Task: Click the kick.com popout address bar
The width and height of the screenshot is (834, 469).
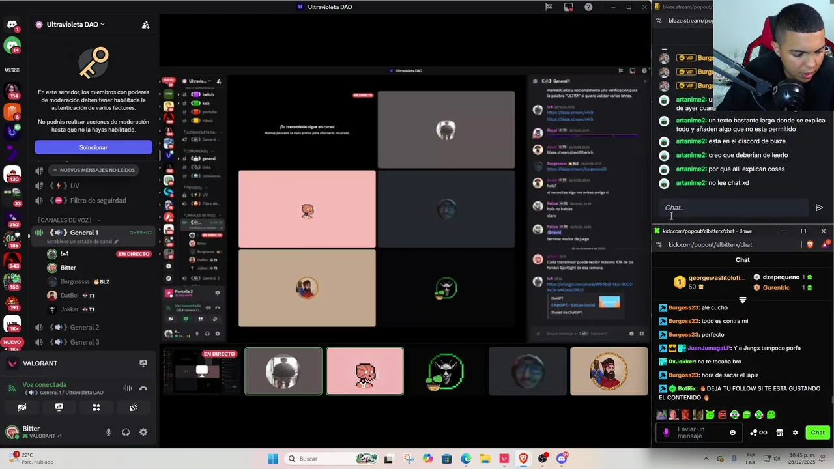Action: (710, 244)
